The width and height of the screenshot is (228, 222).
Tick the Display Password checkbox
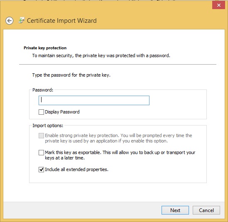(x=41, y=112)
